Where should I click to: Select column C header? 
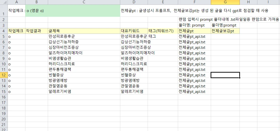click(x=84, y=2)
